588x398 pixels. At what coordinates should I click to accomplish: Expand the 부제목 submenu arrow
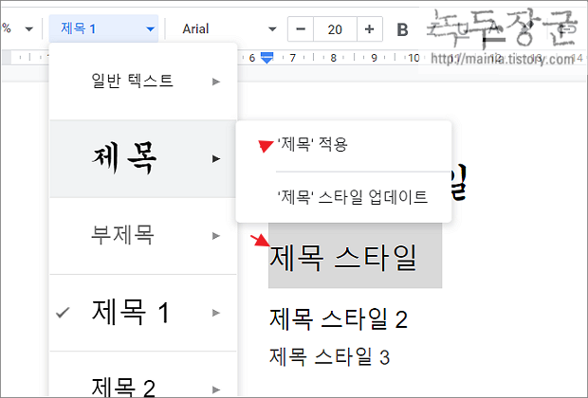215,236
